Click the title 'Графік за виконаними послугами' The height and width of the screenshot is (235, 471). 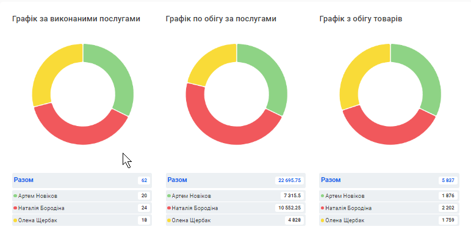point(76,19)
